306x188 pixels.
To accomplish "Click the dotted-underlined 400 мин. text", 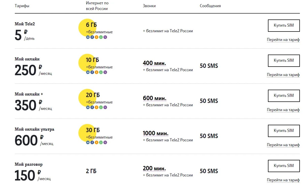I will point(154,63).
